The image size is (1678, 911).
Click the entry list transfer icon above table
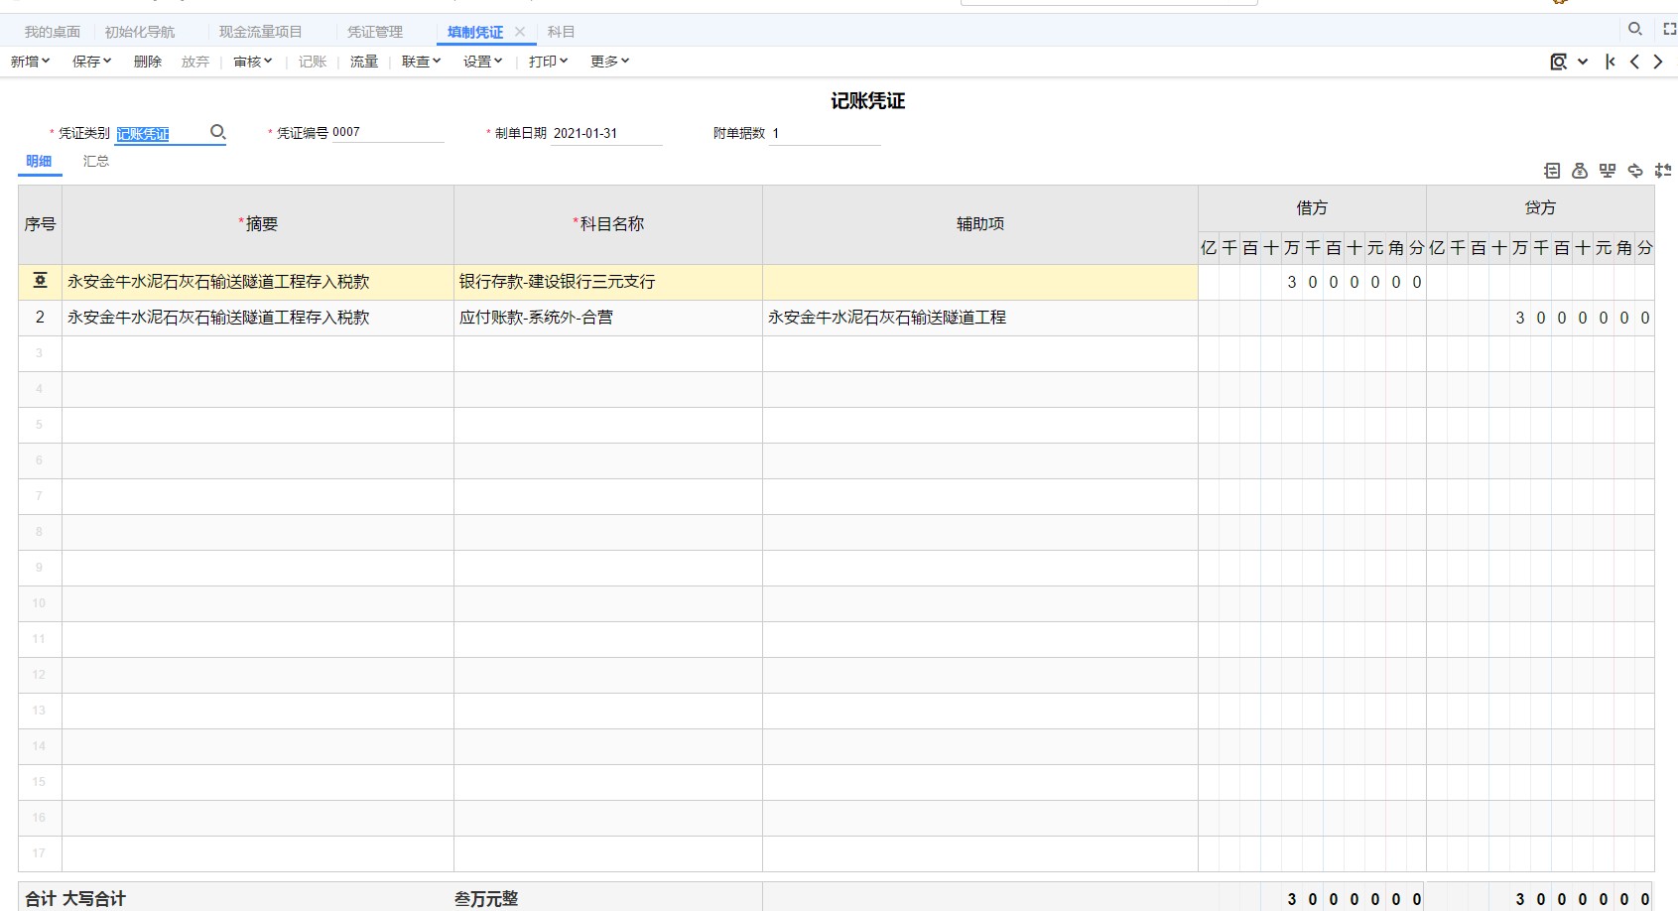pos(1552,171)
